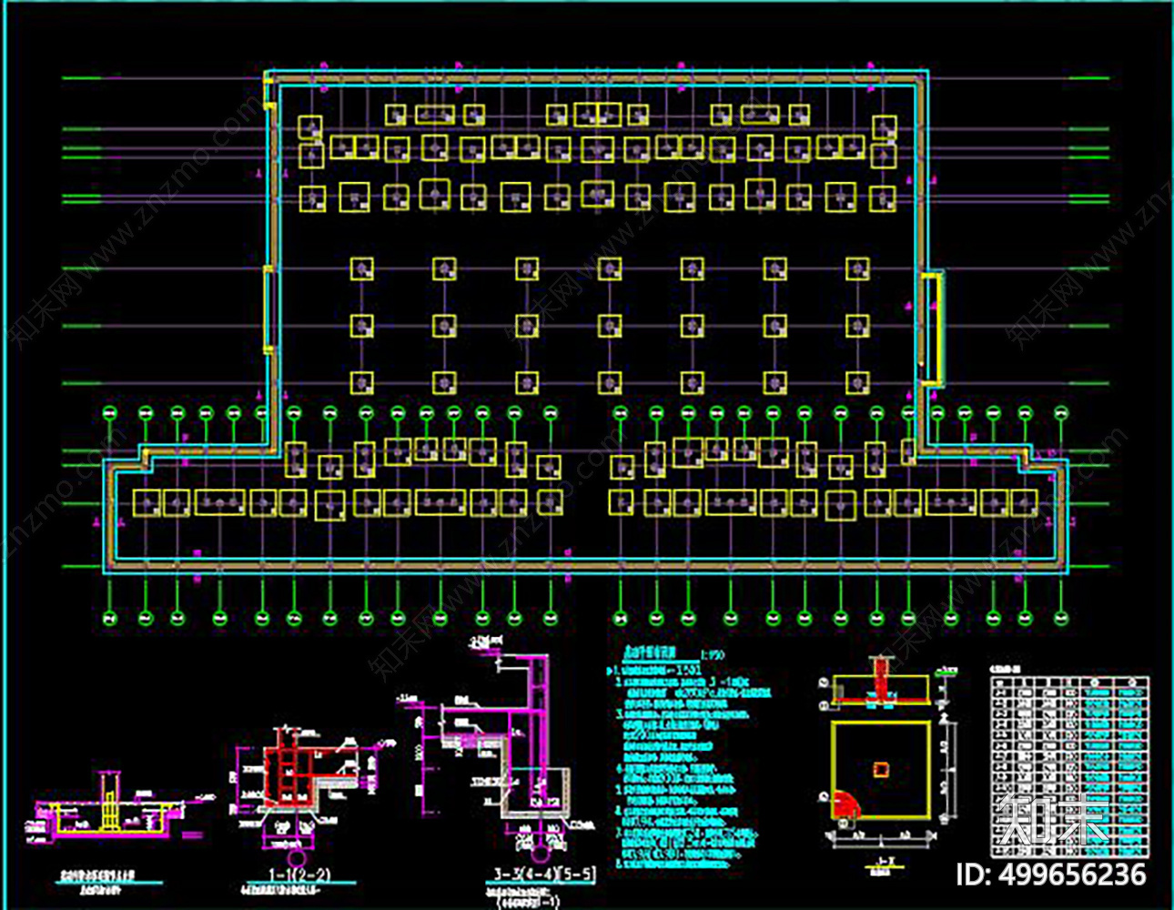This screenshot has height=910, width=1174.
Task: Click the '3-3(4-4)[5-5]' section label
Action: point(545,874)
